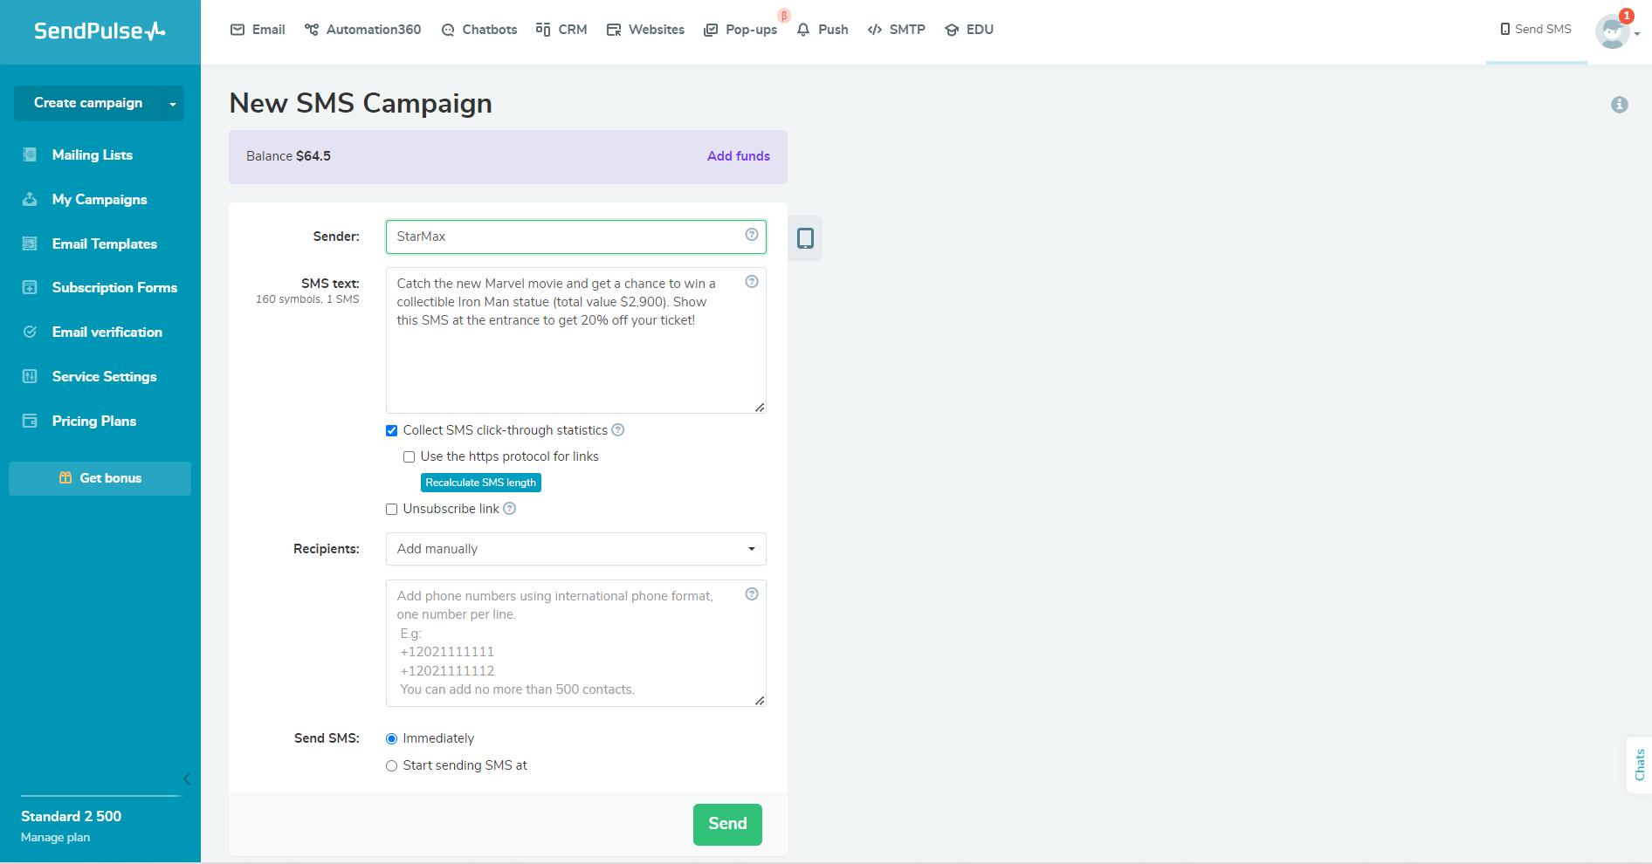Click the help icon in Sender field
Viewport: 1652px width, 864px height.
point(751,235)
